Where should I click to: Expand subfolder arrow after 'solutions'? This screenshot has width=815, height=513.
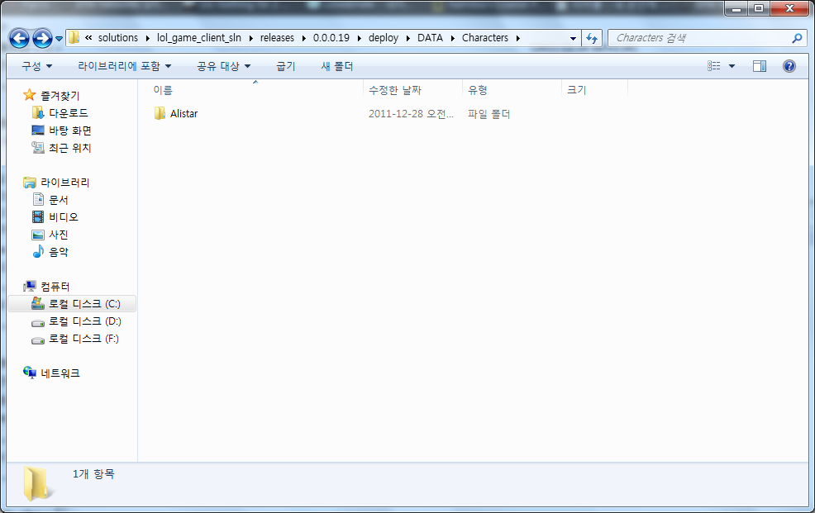click(x=148, y=38)
